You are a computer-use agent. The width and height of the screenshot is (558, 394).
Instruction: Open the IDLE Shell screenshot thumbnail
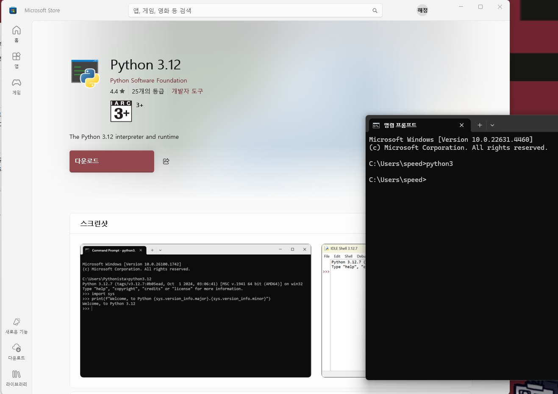coord(344,311)
